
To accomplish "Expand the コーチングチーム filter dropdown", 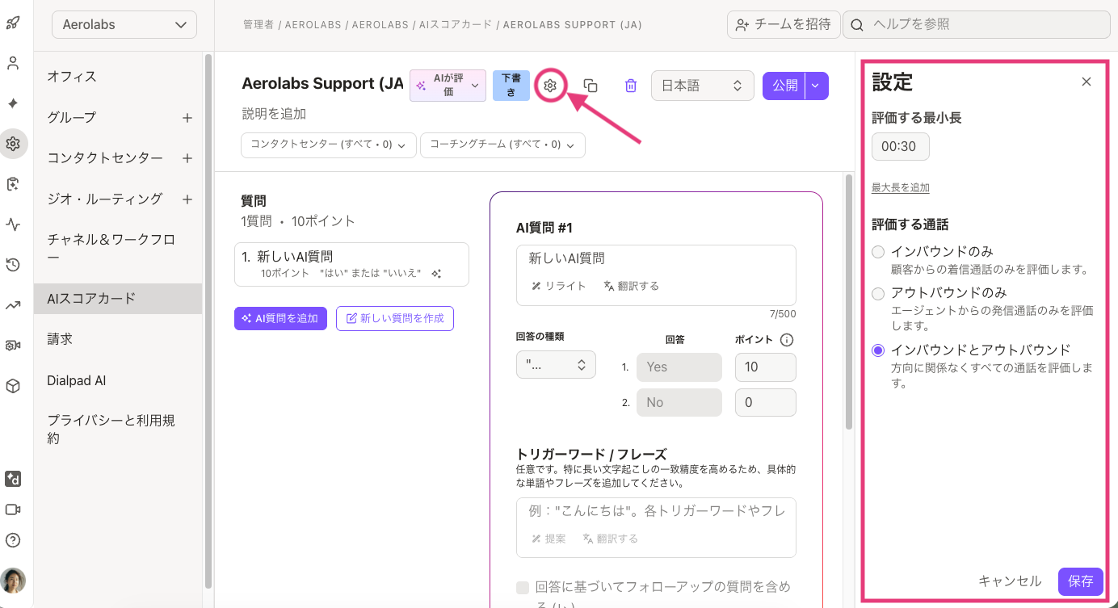I will click(x=502, y=145).
